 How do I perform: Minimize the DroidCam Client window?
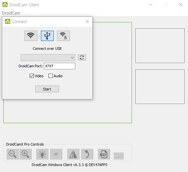tap(151, 5)
